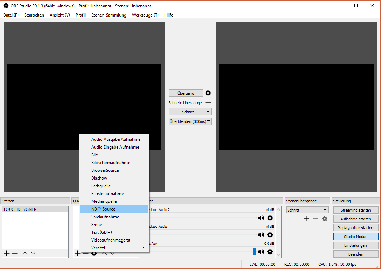Add a Diashow source
The image size is (381, 269).
(x=114, y=178)
